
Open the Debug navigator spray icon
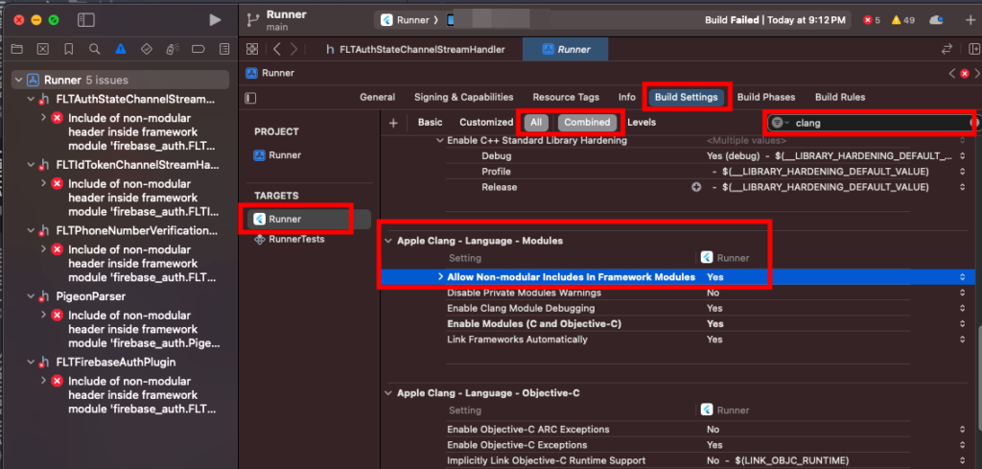(x=173, y=49)
